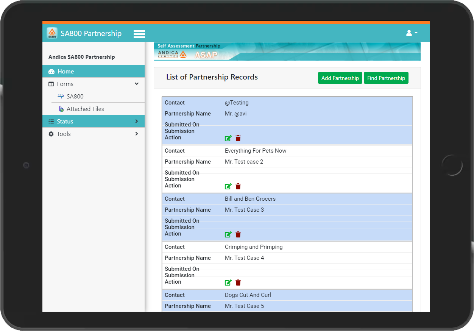The image size is (474, 331).
Task: Toggle the hamburger sidebar menu
Action: [x=139, y=34]
